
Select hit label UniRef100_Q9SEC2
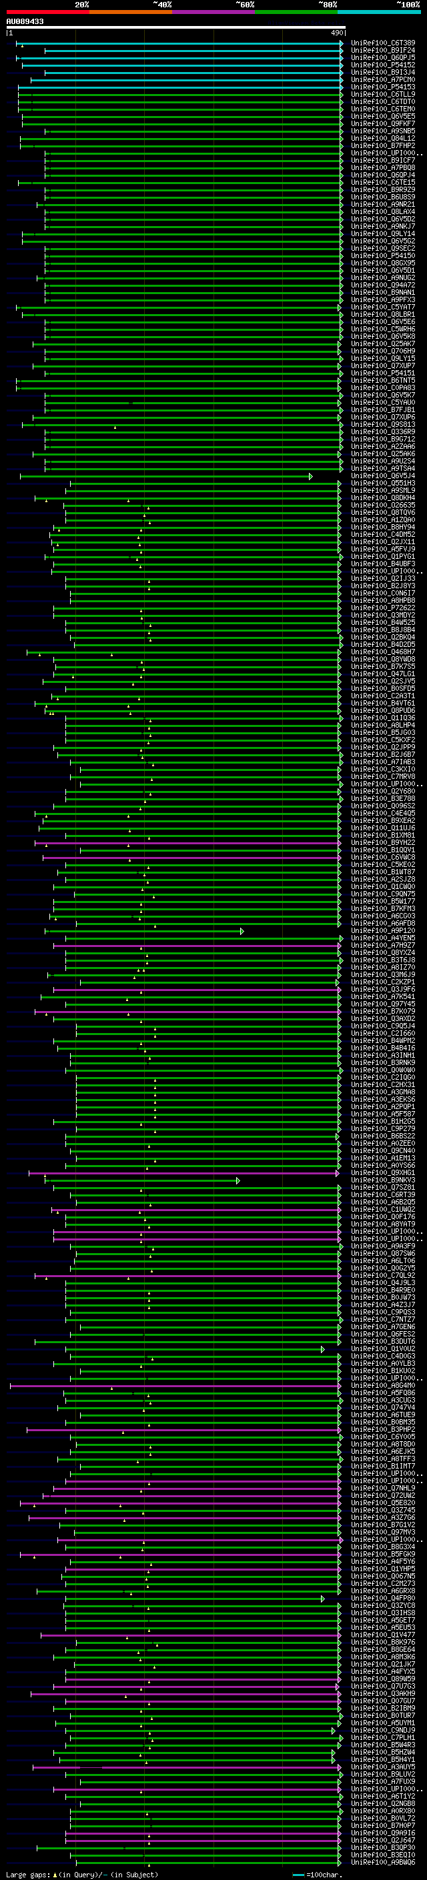coord(383,248)
